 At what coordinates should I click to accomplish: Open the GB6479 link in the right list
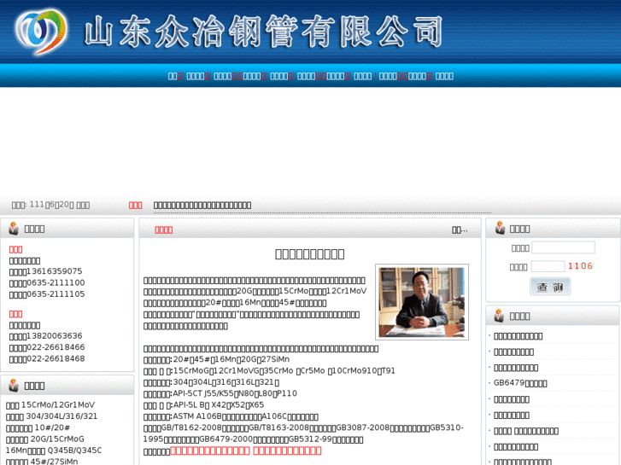tap(520, 383)
